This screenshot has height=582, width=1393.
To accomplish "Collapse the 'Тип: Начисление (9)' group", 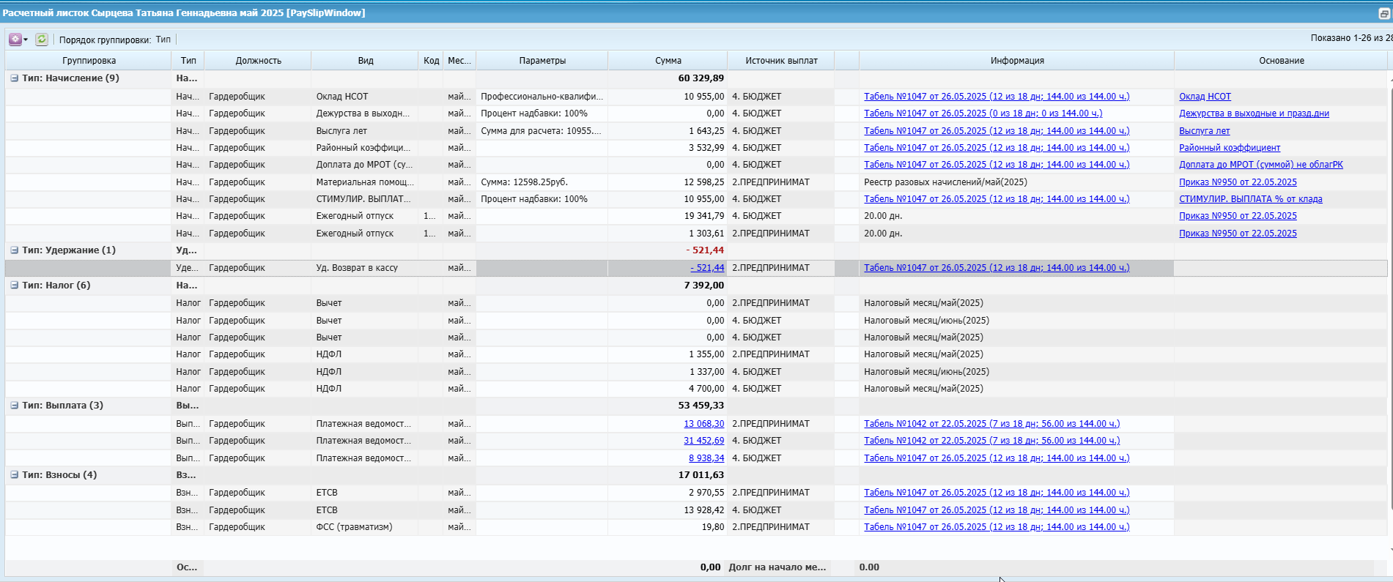I will 14,78.
